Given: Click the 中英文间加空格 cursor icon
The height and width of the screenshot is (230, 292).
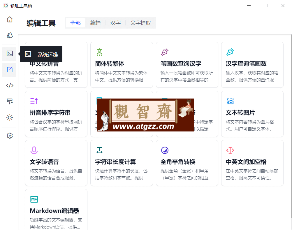Looking at the screenshot, I should click(x=230, y=150).
